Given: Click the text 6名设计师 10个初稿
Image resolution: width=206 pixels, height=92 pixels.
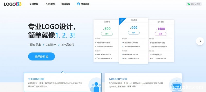Looking at the screenshot, I should [x=131, y=43].
